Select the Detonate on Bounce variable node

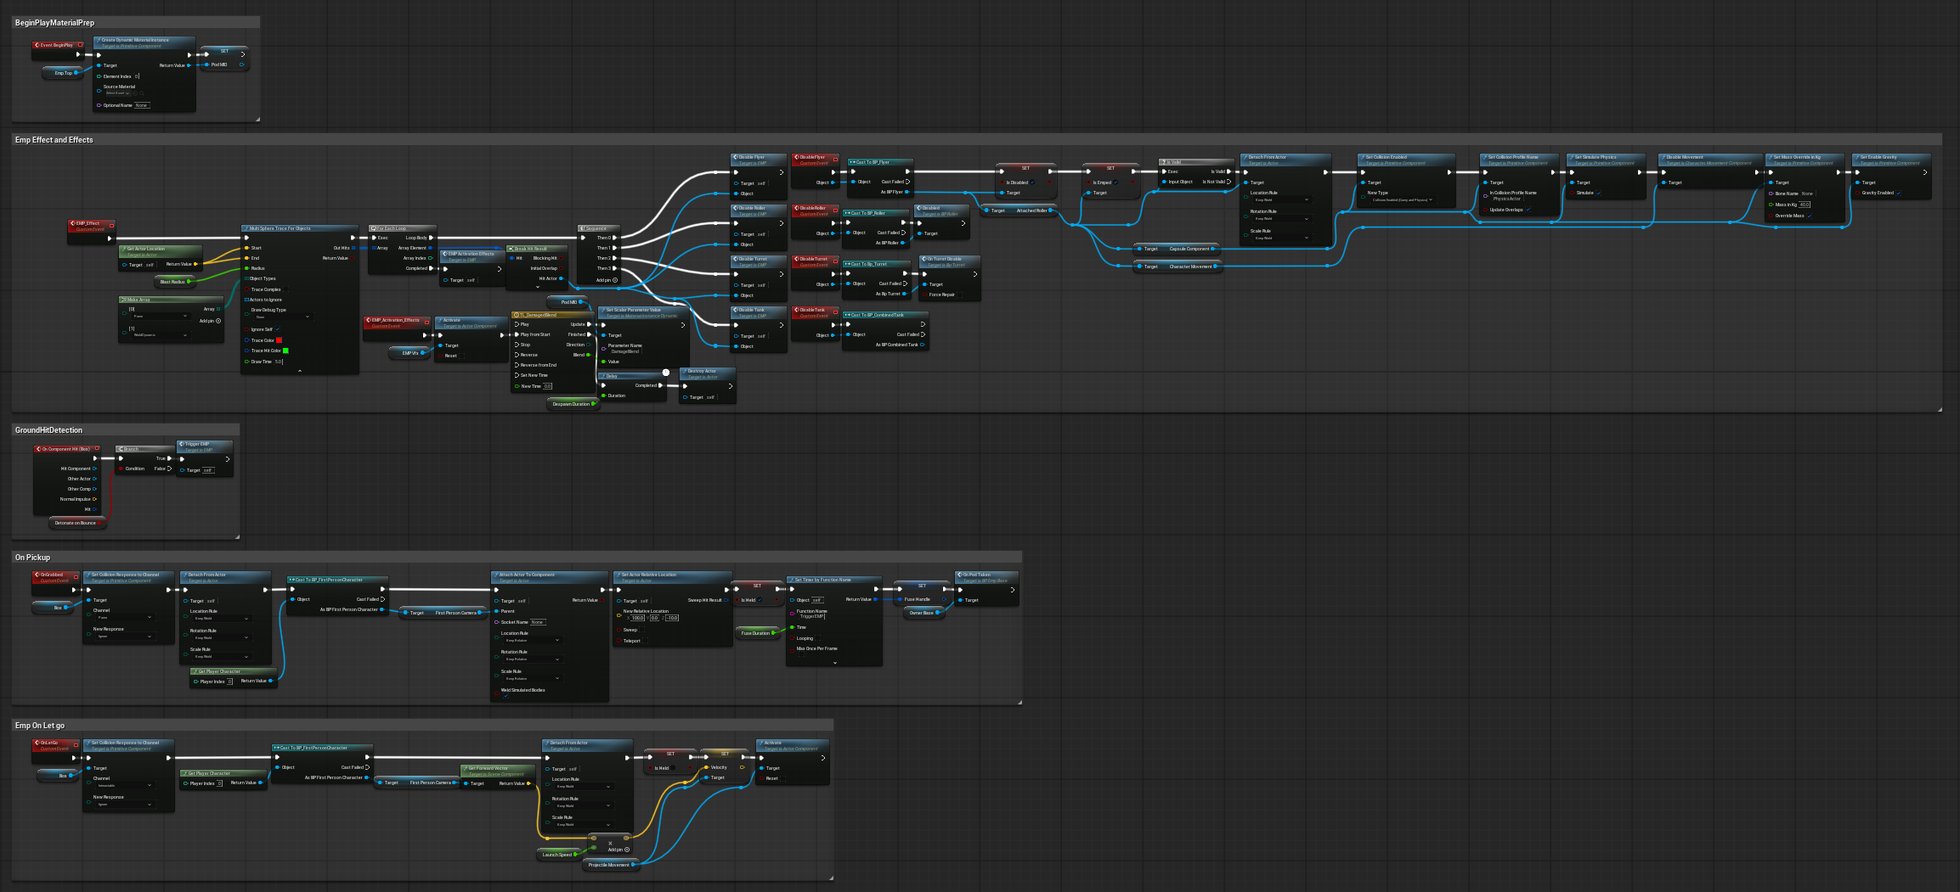(77, 523)
